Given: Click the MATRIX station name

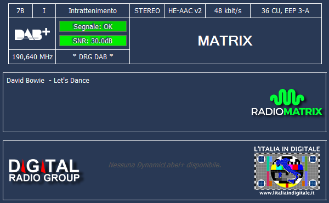Looking at the screenshot, I should coord(225,41).
